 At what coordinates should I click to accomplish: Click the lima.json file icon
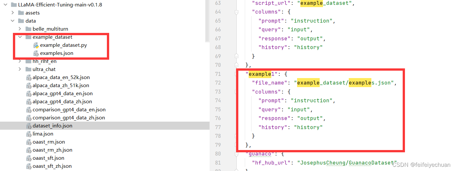click(29, 134)
